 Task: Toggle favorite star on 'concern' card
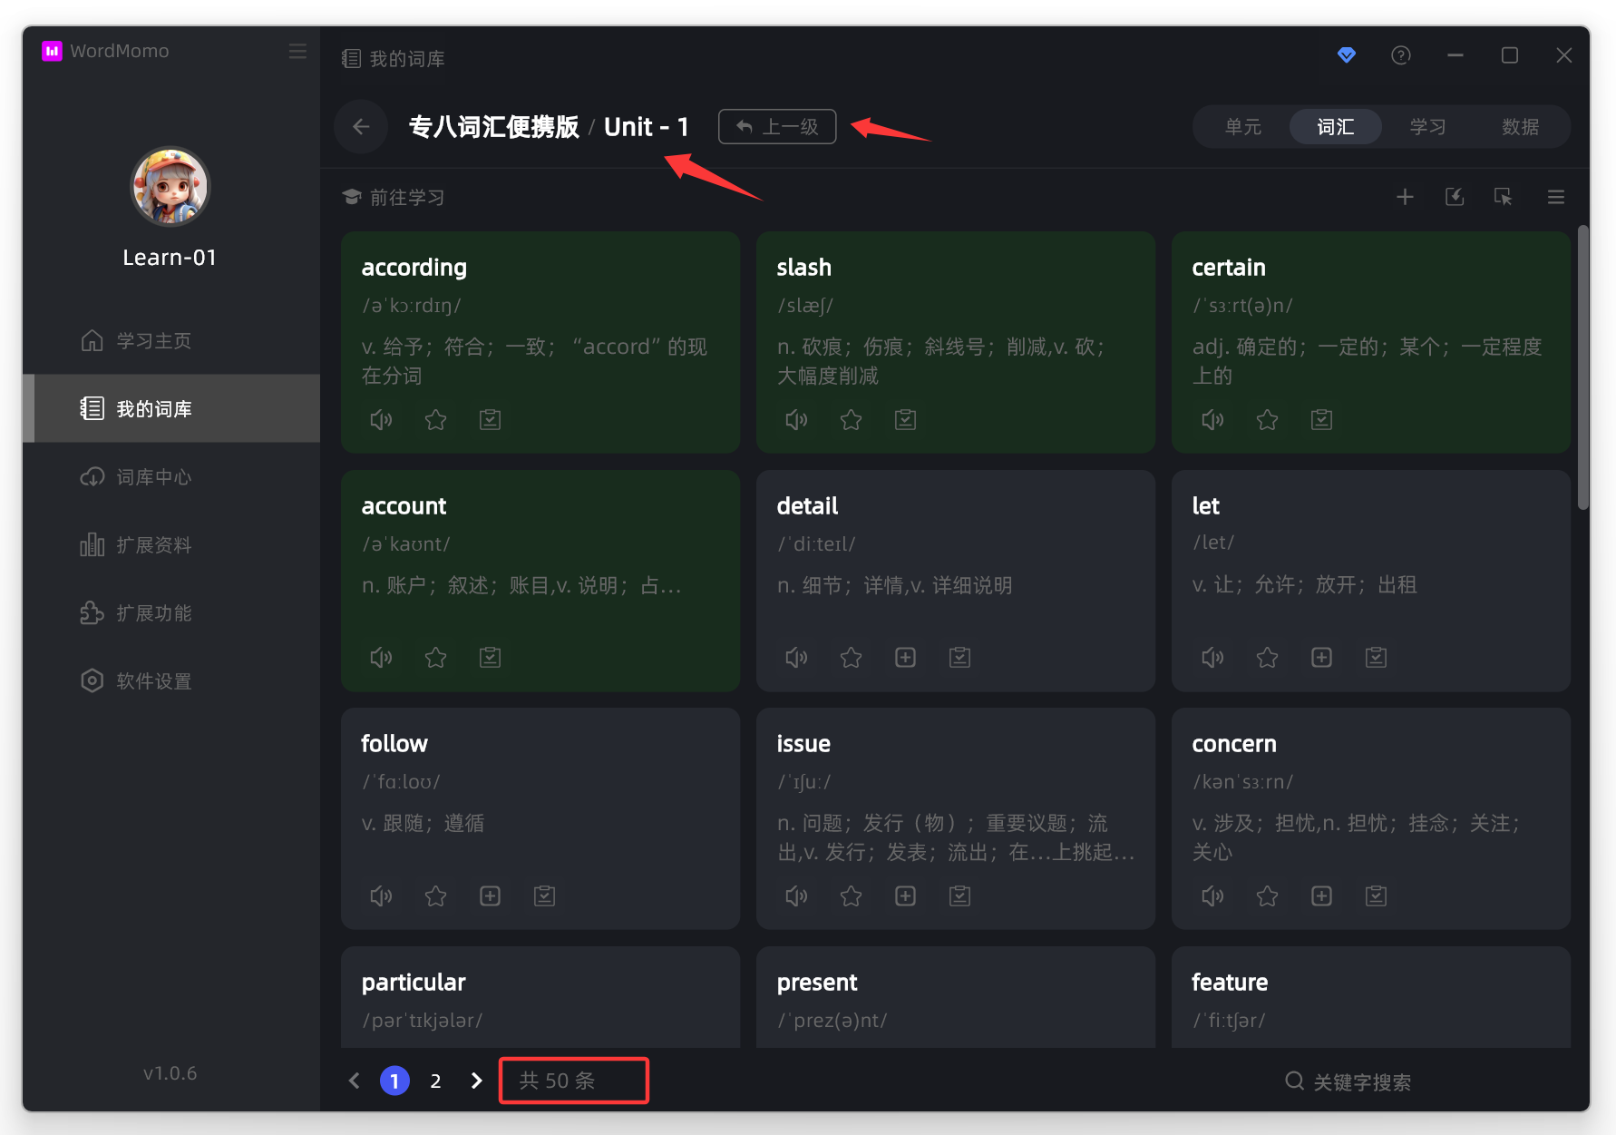1267,896
